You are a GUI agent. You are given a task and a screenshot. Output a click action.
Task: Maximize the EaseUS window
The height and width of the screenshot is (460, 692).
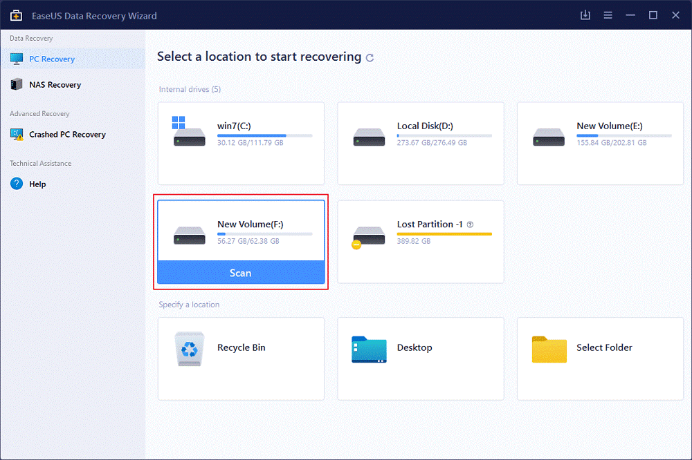(653, 15)
